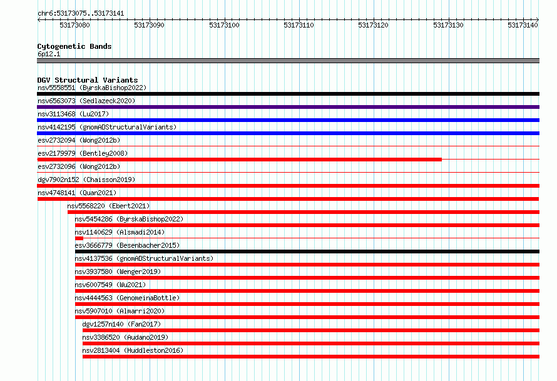Select the black esv3666779 variant bar
The image size is (557, 381).
307,251
